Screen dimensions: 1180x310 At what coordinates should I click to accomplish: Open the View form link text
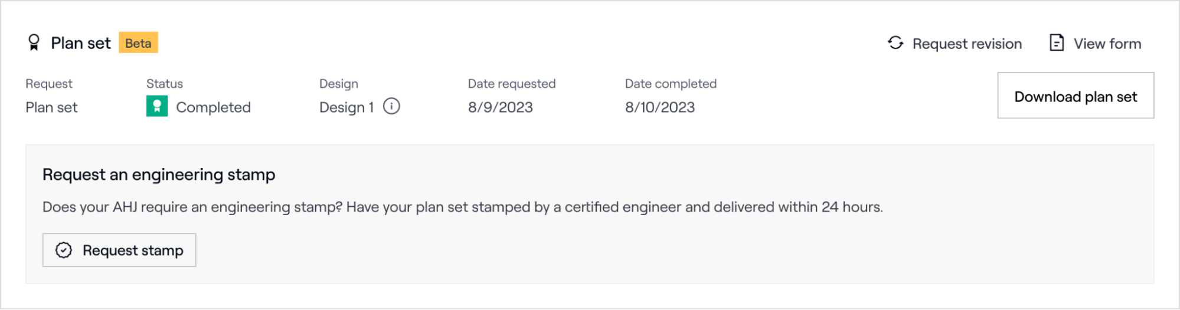(x=1107, y=44)
